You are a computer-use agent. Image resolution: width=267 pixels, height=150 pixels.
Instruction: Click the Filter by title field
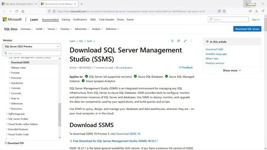32,53
